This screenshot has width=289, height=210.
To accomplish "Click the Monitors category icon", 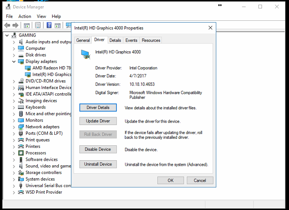I will 21,120.
